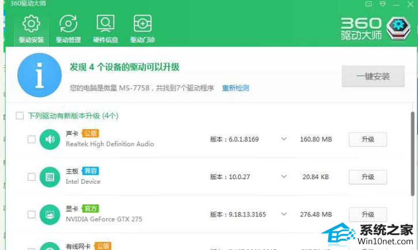
Task: Click the blue info circle icon
Action: 39,75
